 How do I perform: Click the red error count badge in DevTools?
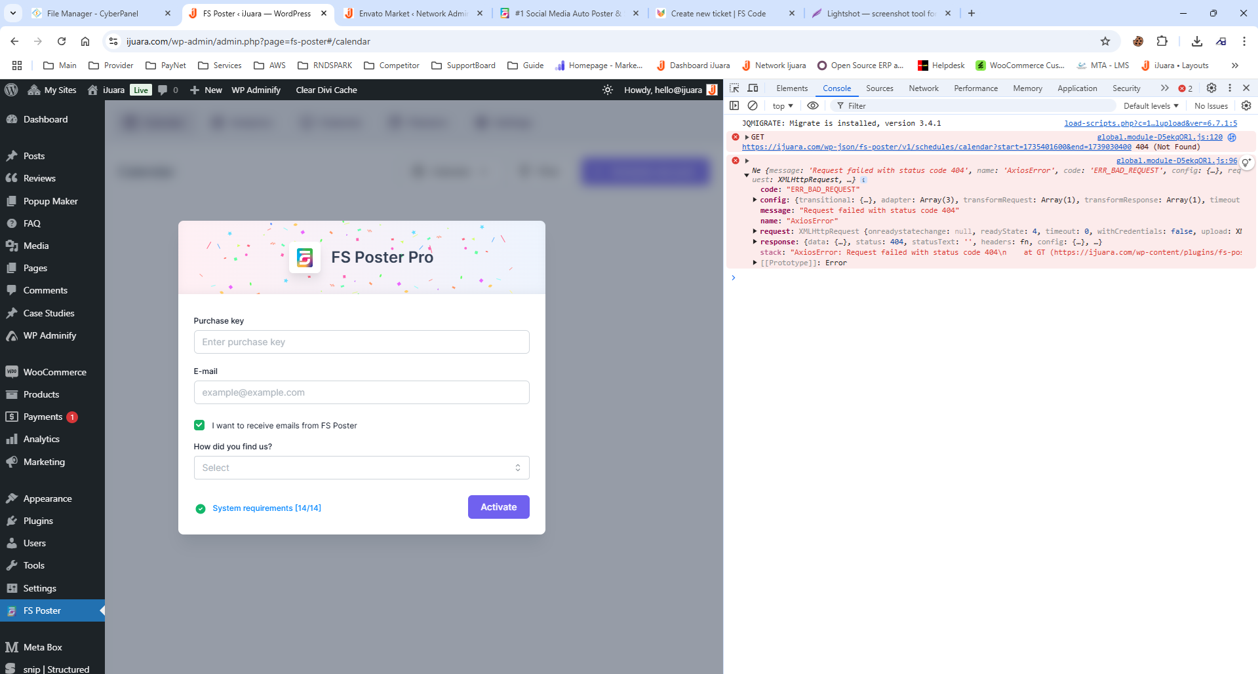tap(1185, 88)
